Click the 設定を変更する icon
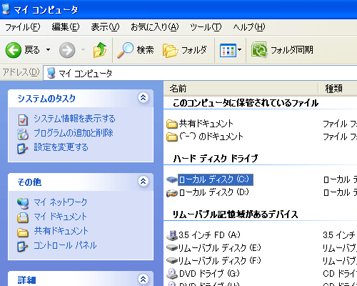 pos(23,149)
